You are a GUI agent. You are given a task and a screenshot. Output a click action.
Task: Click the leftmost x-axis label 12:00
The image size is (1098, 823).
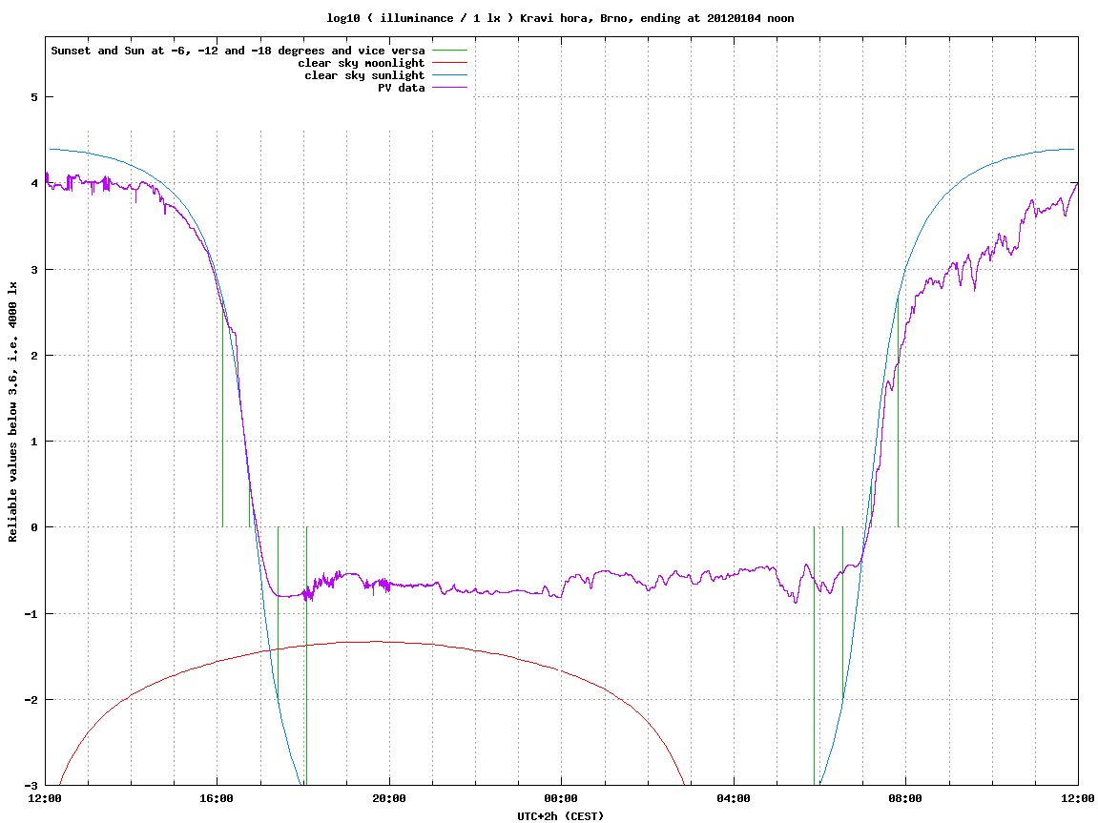(45, 798)
